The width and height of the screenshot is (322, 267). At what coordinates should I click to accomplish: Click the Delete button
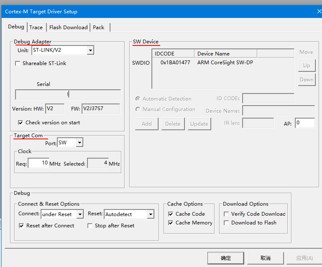tap(173, 124)
